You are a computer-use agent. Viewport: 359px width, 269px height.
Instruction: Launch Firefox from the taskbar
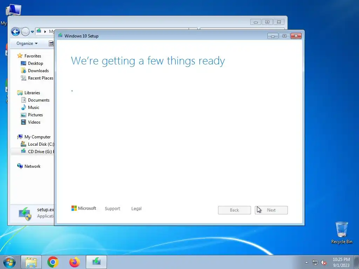pyautogui.click(x=75, y=262)
